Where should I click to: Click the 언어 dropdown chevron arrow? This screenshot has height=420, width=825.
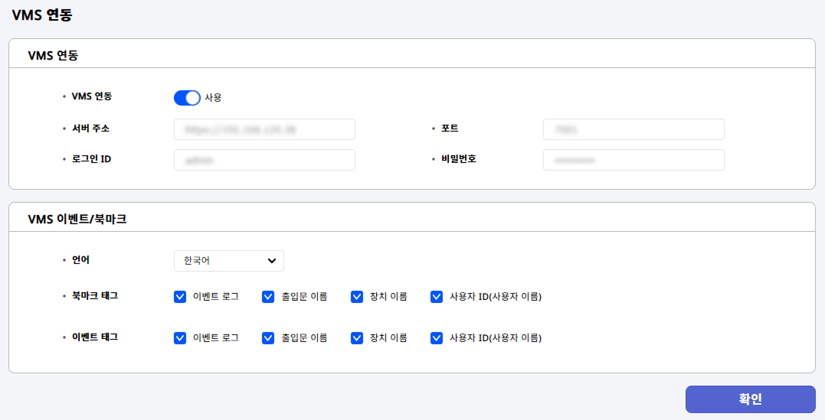tap(272, 261)
